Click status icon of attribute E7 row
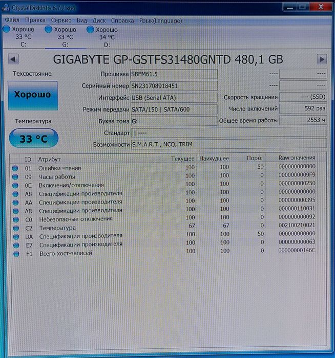 tap(16, 245)
